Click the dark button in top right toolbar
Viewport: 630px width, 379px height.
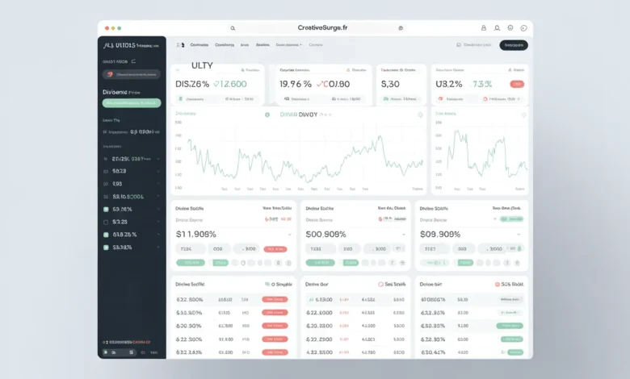514,45
